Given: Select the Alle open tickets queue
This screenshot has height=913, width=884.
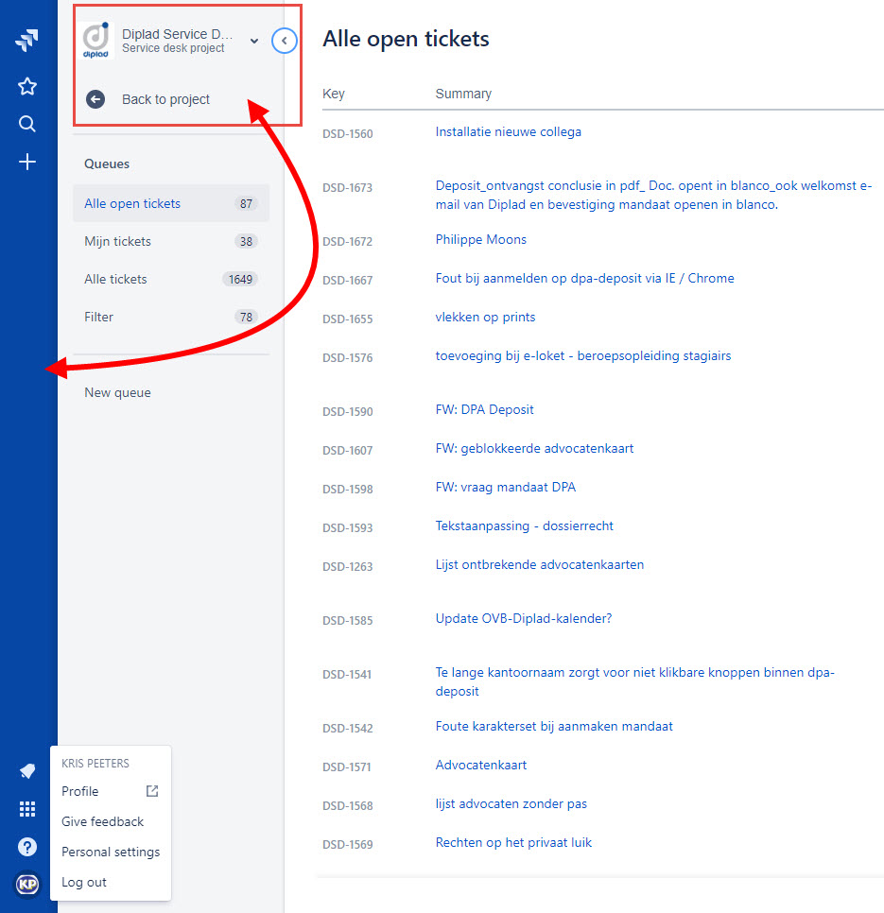Looking at the screenshot, I should coord(170,203).
